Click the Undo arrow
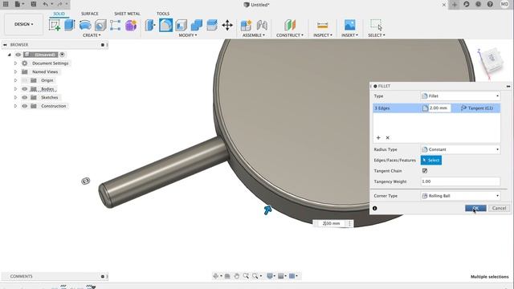This screenshot has height=289, width=514. (47, 4)
